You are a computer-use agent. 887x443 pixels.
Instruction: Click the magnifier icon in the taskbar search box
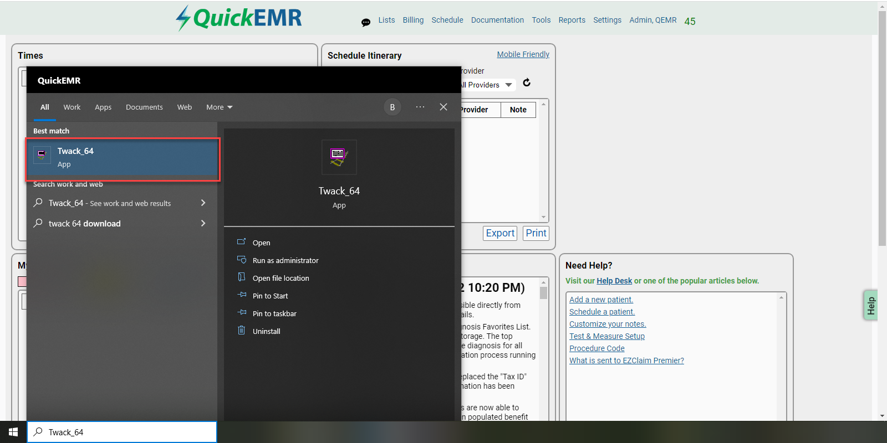click(x=38, y=432)
